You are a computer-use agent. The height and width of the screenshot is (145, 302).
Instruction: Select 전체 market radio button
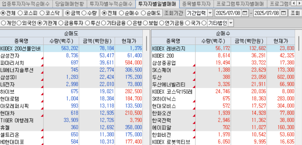(3, 13)
